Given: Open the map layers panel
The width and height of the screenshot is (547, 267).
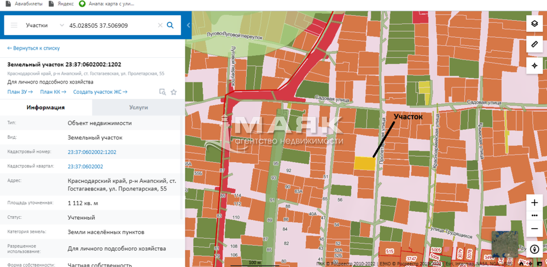Looking at the screenshot, I should [534, 23].
